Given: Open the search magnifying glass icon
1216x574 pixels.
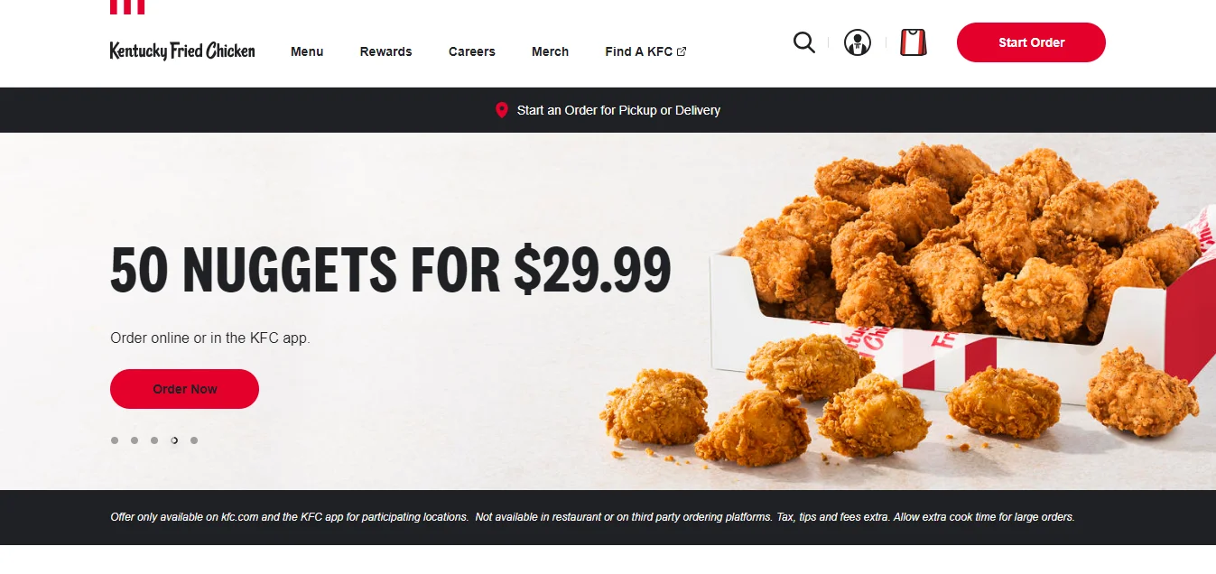Looking at the screenshot, I should coord(803,42).
